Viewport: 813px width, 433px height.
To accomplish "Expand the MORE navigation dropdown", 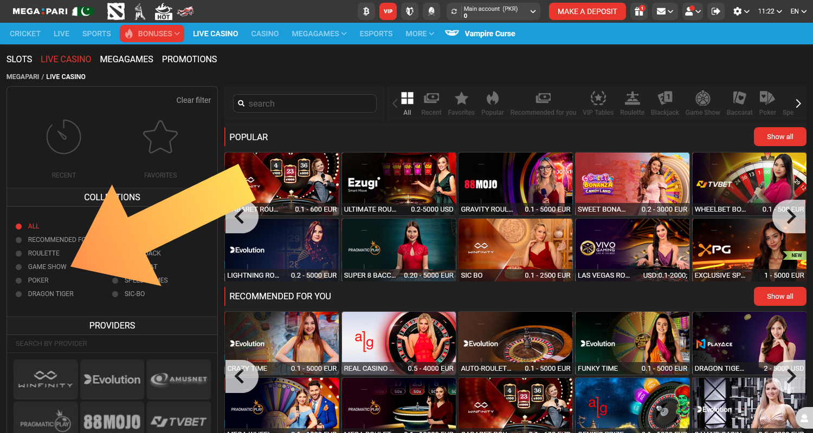I will [419, 34].
